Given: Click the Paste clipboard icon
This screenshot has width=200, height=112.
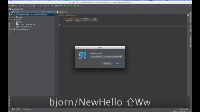Looking at the screenshot, I should tap(34, 6).
